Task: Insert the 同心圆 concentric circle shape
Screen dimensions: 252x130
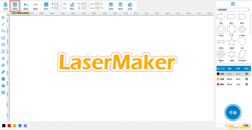Action: coord(221,29)
